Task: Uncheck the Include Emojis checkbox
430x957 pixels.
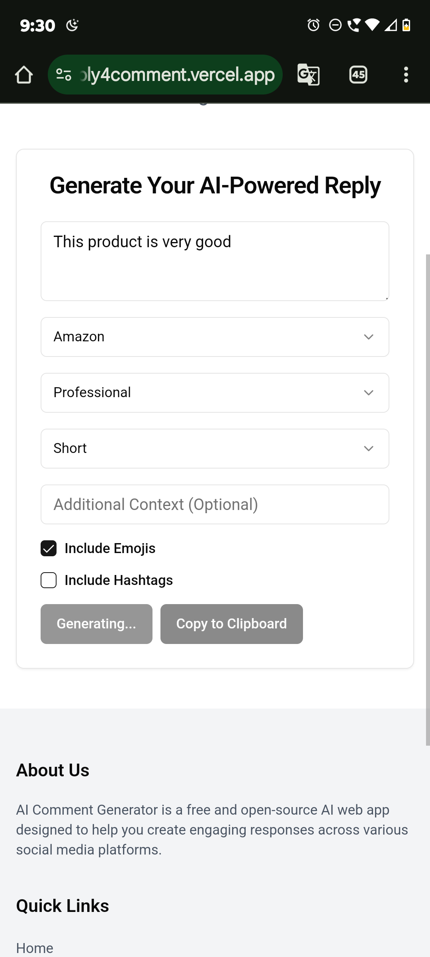Action: (49, 548)
